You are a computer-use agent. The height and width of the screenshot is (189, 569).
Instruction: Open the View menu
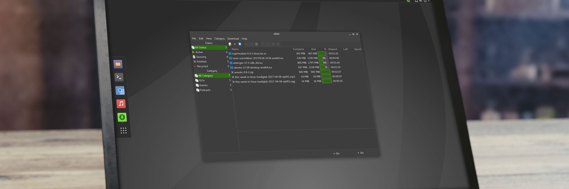(x=209, y=38)
